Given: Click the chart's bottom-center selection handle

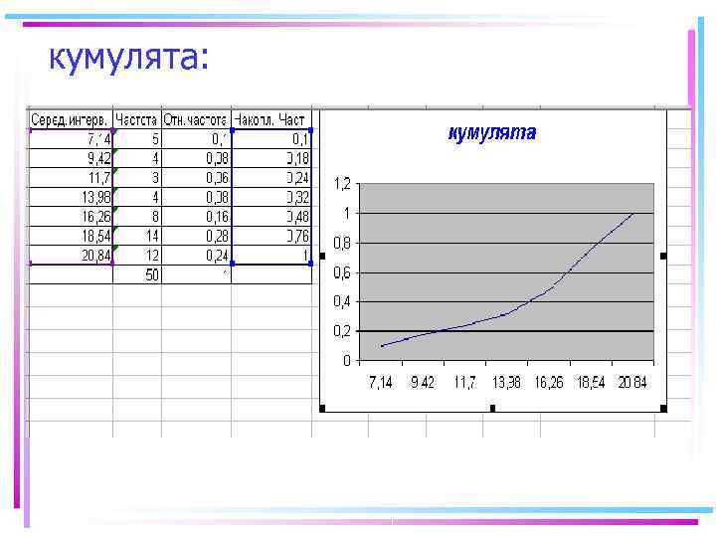Looking at the screenshot, I should (492, 408).
